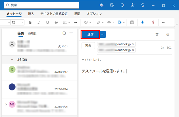Add Cc field
The image size is (179, 117).
pyautogui.click(x=162, y=48)
